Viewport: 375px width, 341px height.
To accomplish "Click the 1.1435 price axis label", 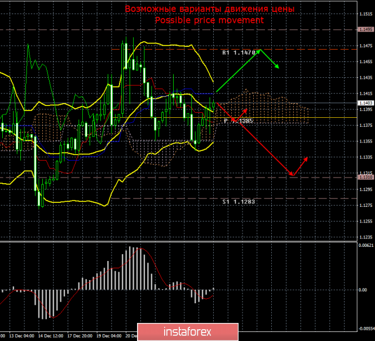I will click(x=366, y=78).
